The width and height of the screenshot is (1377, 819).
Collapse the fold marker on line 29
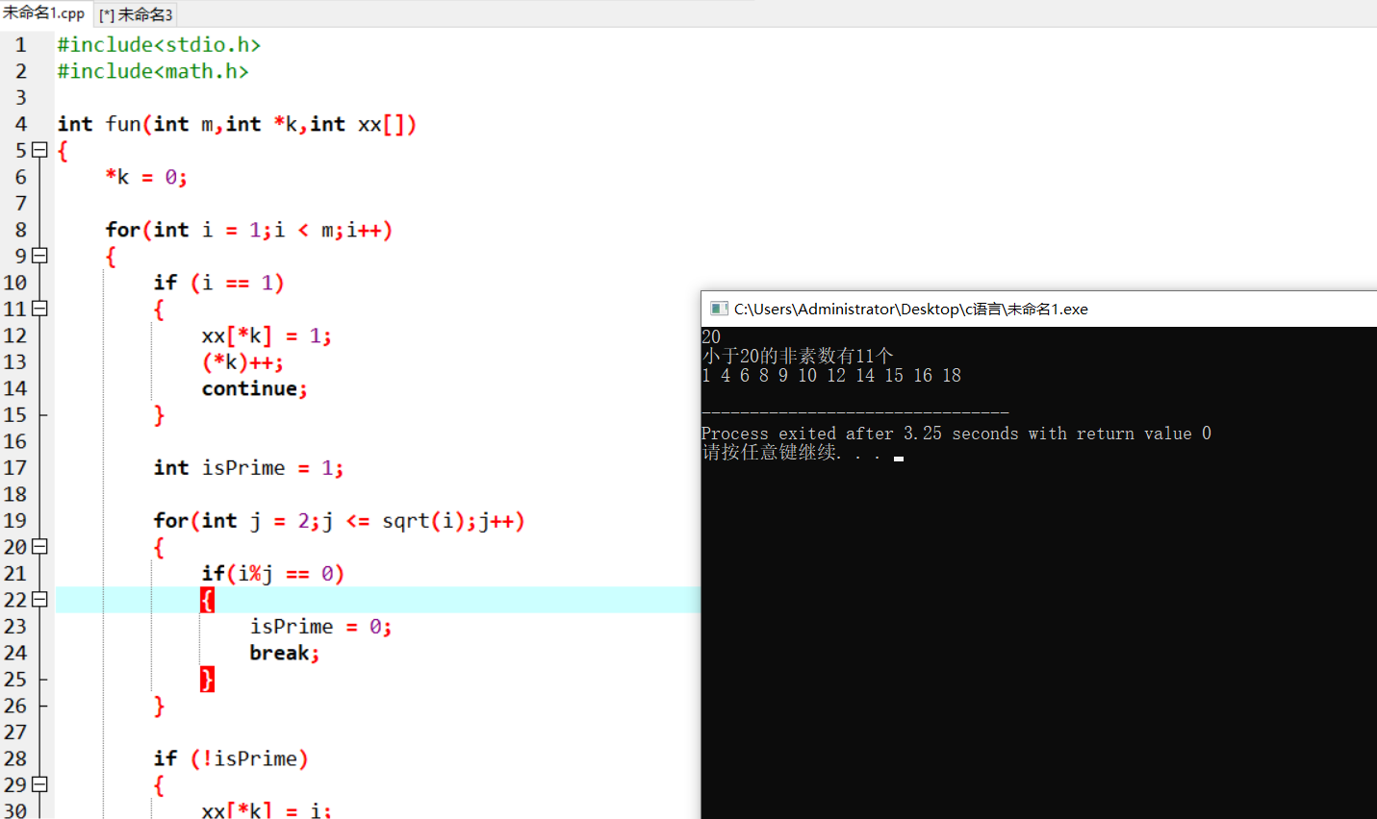click(39, 784)
